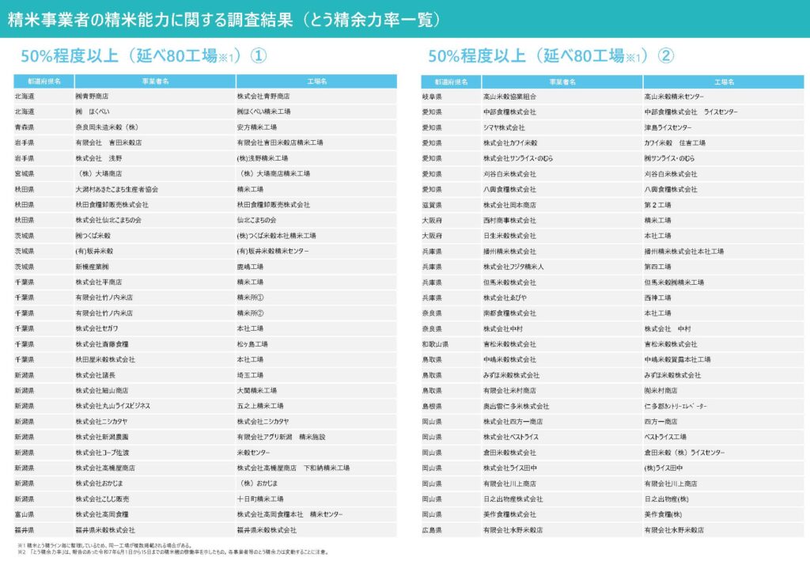Select the factory '十日町精米工場'
The height and width of the screenshot is (561, 810).
(260, 499)
